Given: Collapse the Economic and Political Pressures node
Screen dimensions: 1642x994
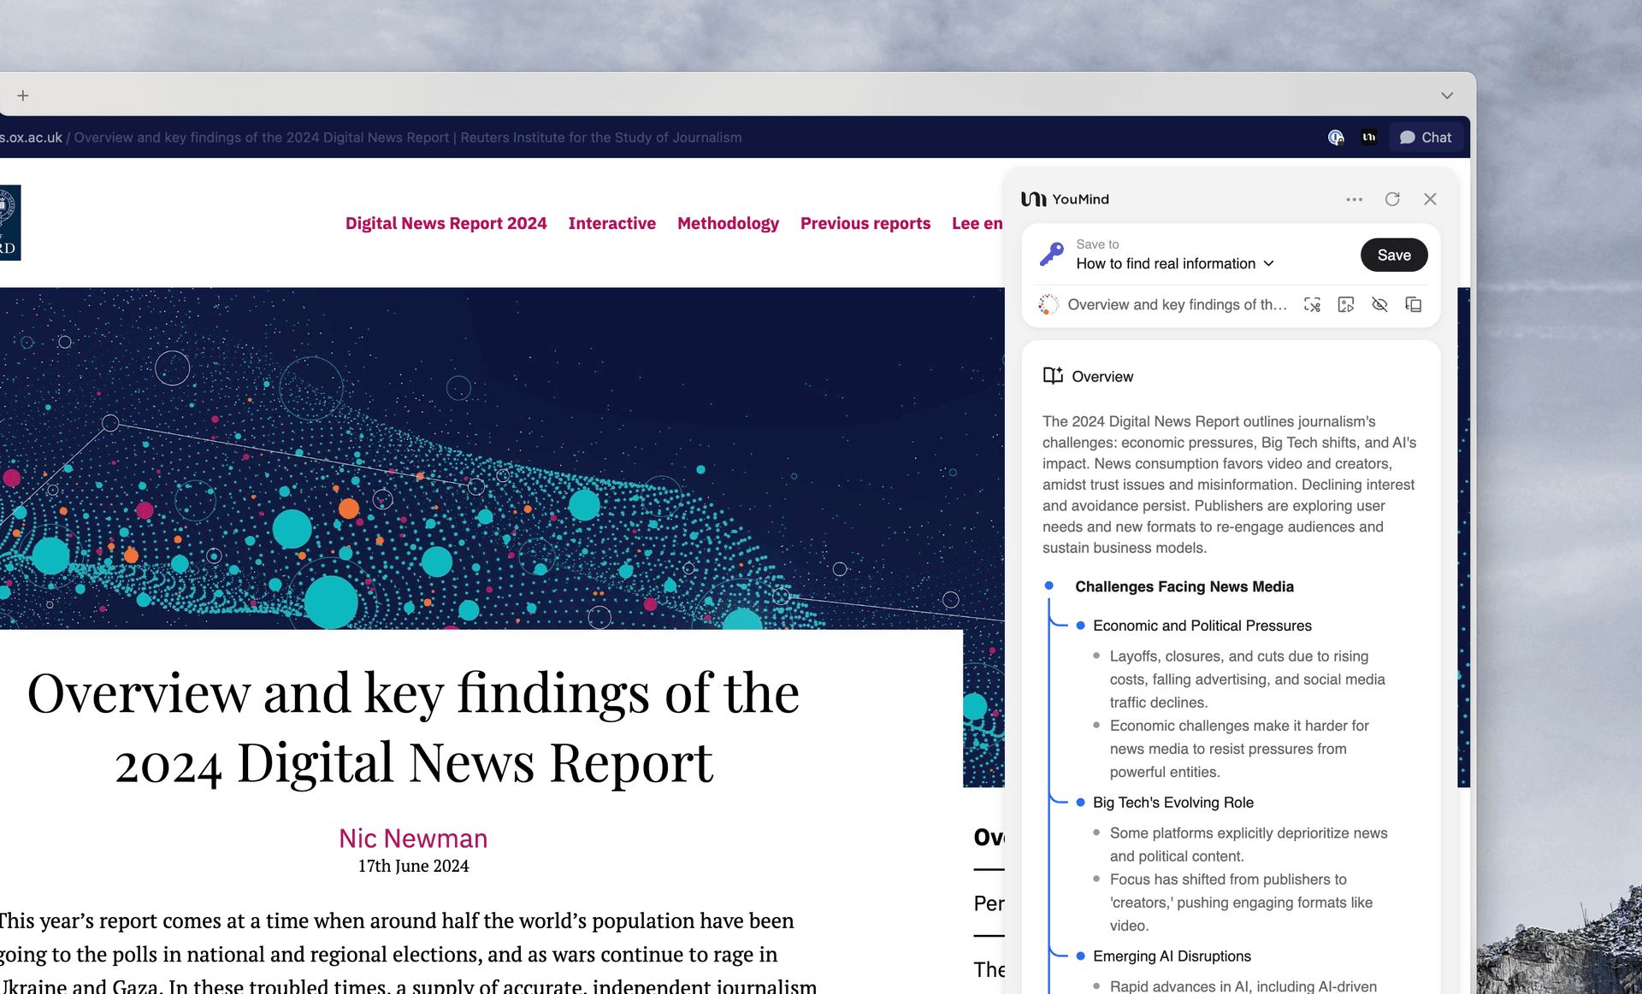Looking at the screenshot, I should coord(1081,626).
